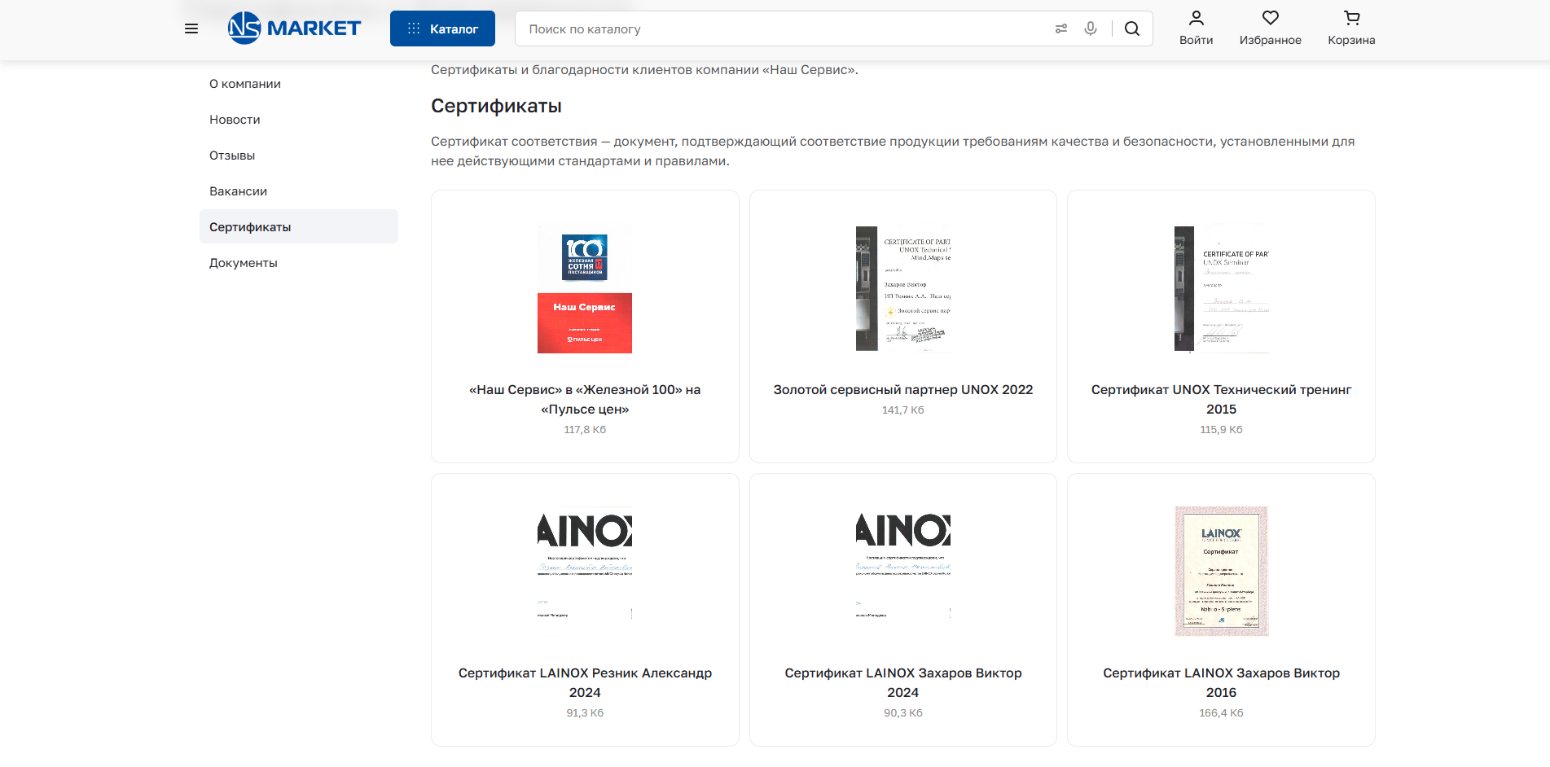The width and height of the screenshot is (1550, 767).
Task: Click the 91,3 Кб file size
Action: (585, 713)
